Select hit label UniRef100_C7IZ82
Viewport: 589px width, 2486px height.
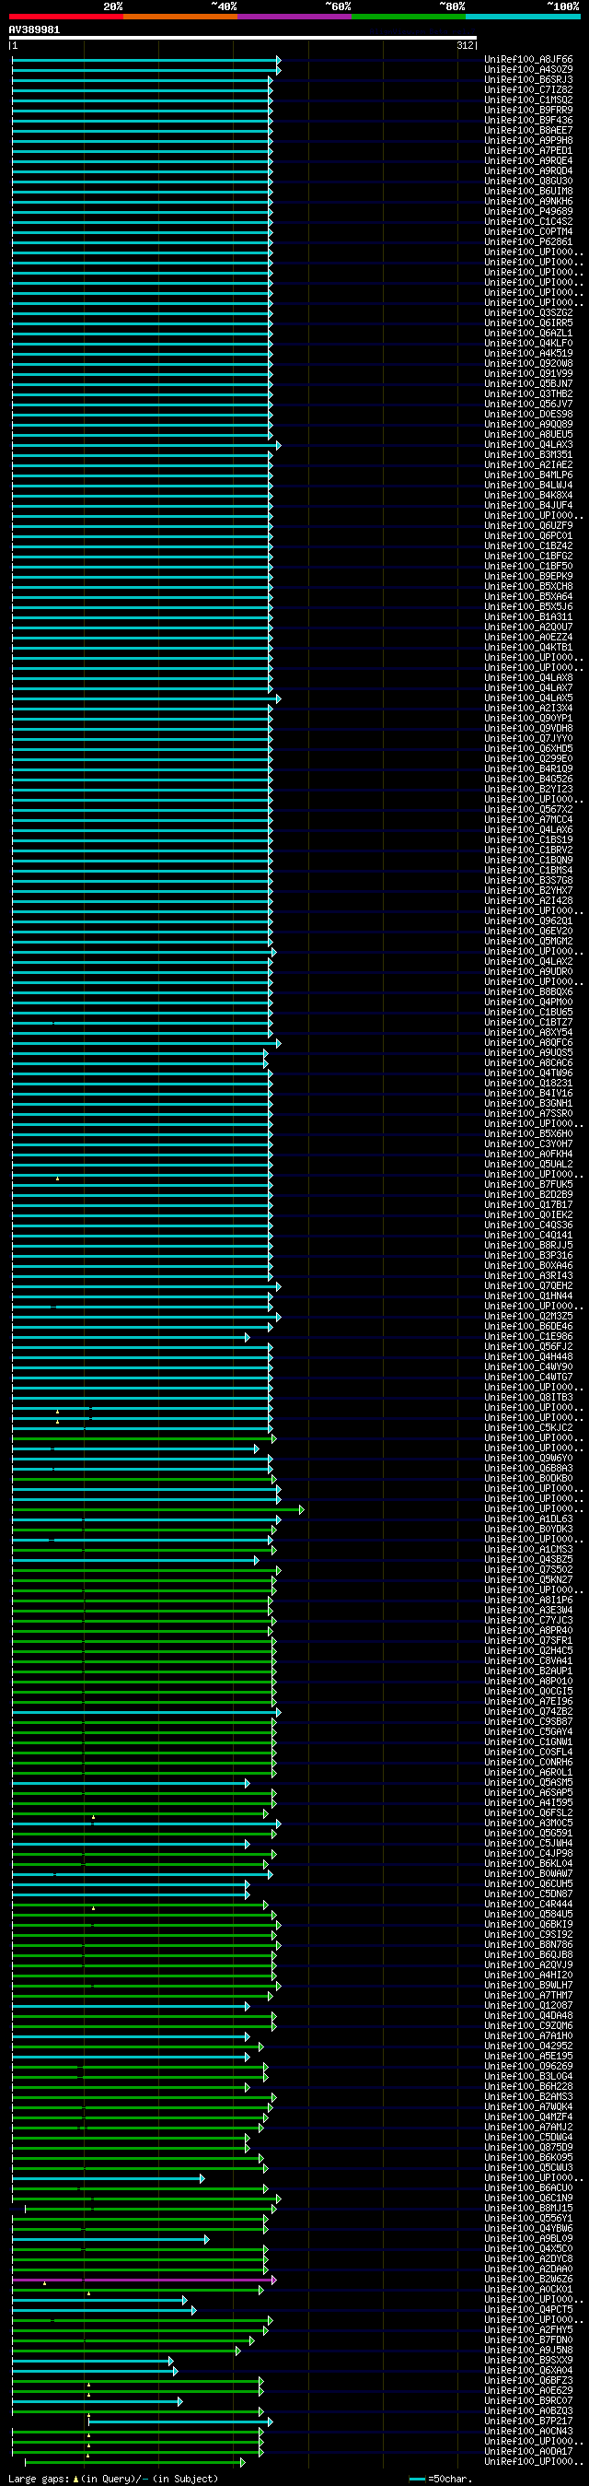(528, 89)
